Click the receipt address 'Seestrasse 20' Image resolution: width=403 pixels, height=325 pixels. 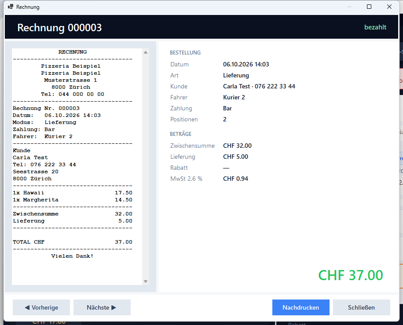click(x=36, y=172)
